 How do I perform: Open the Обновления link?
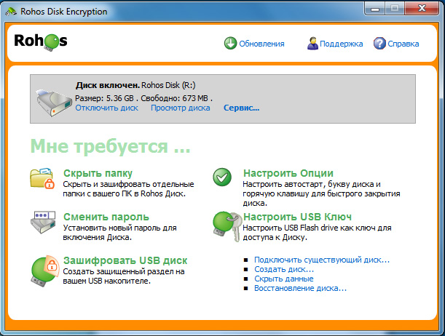(261, 44)
